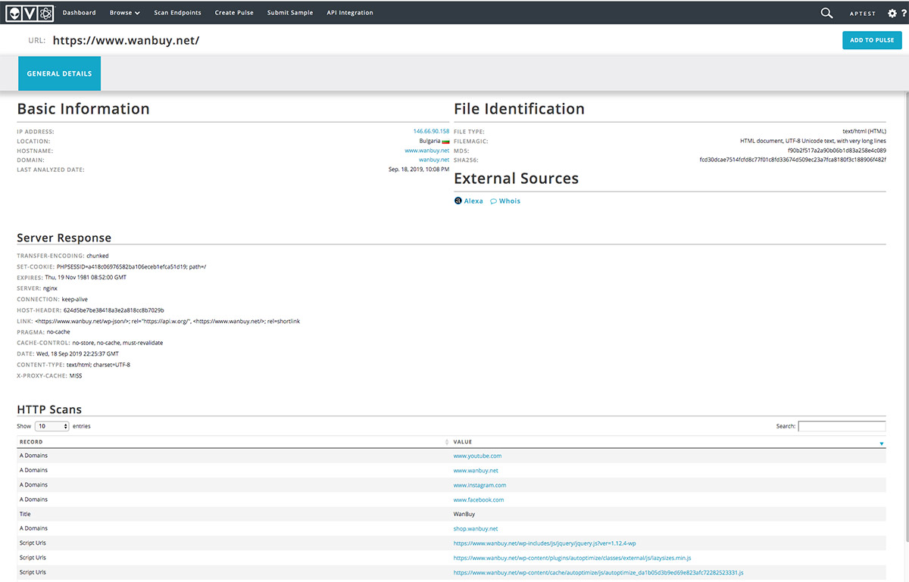Focus the HTTP Scans search field
Viewport: 909px width, 582px height.
pos(842,426)
